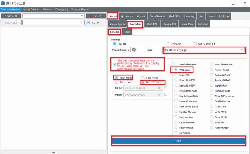Click the IMEI A input field

pos(140,88)
